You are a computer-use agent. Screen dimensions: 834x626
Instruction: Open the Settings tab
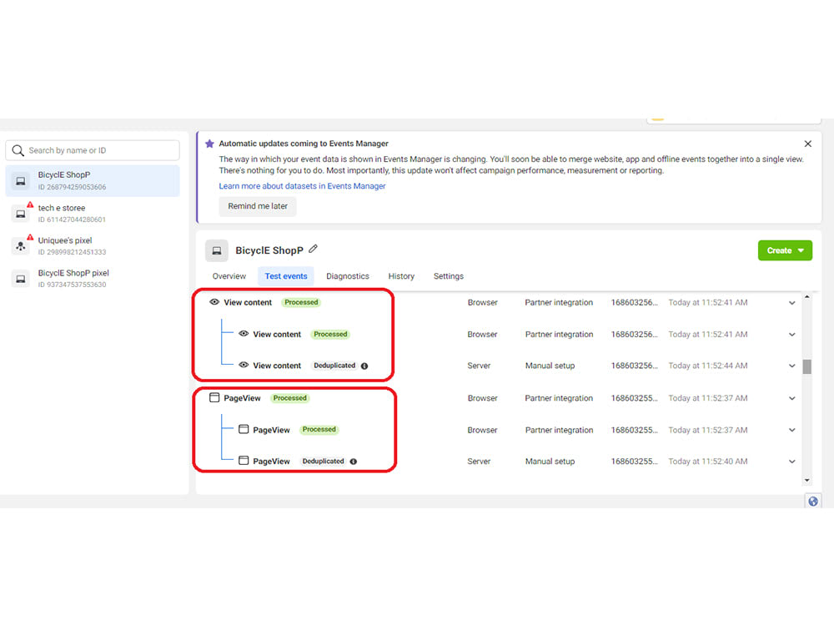449,276
